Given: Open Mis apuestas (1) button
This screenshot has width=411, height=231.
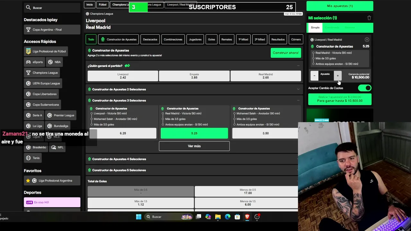Looking at the screenshot, I should pos(340,6).
